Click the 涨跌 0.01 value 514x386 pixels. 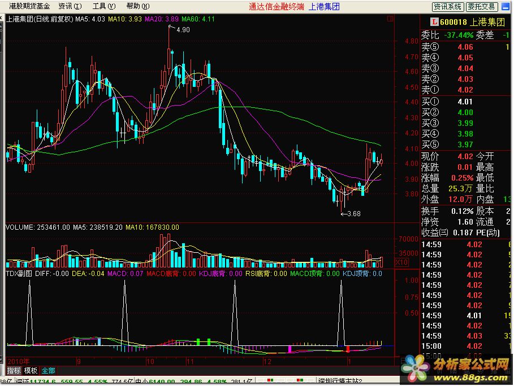pos(465,167)
